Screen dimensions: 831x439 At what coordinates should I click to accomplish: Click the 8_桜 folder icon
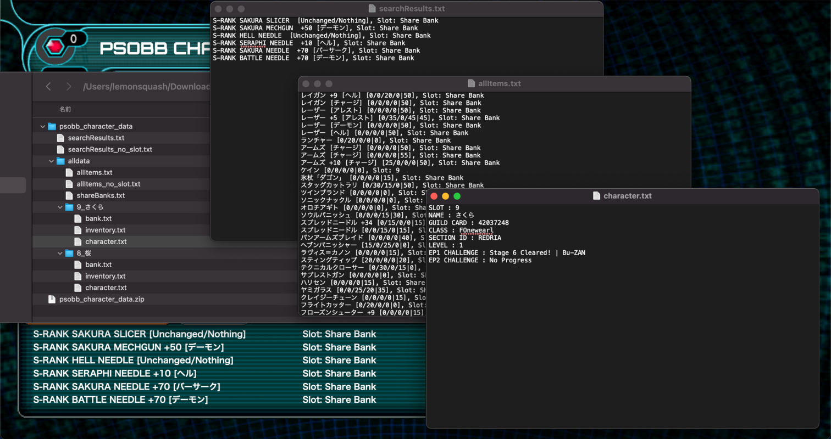pyautogui.click(x=69, y=254)
